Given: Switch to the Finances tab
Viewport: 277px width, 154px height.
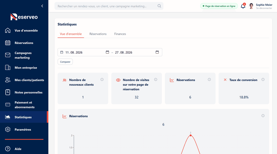Looking at the screenshot, I should click(120, 34).
